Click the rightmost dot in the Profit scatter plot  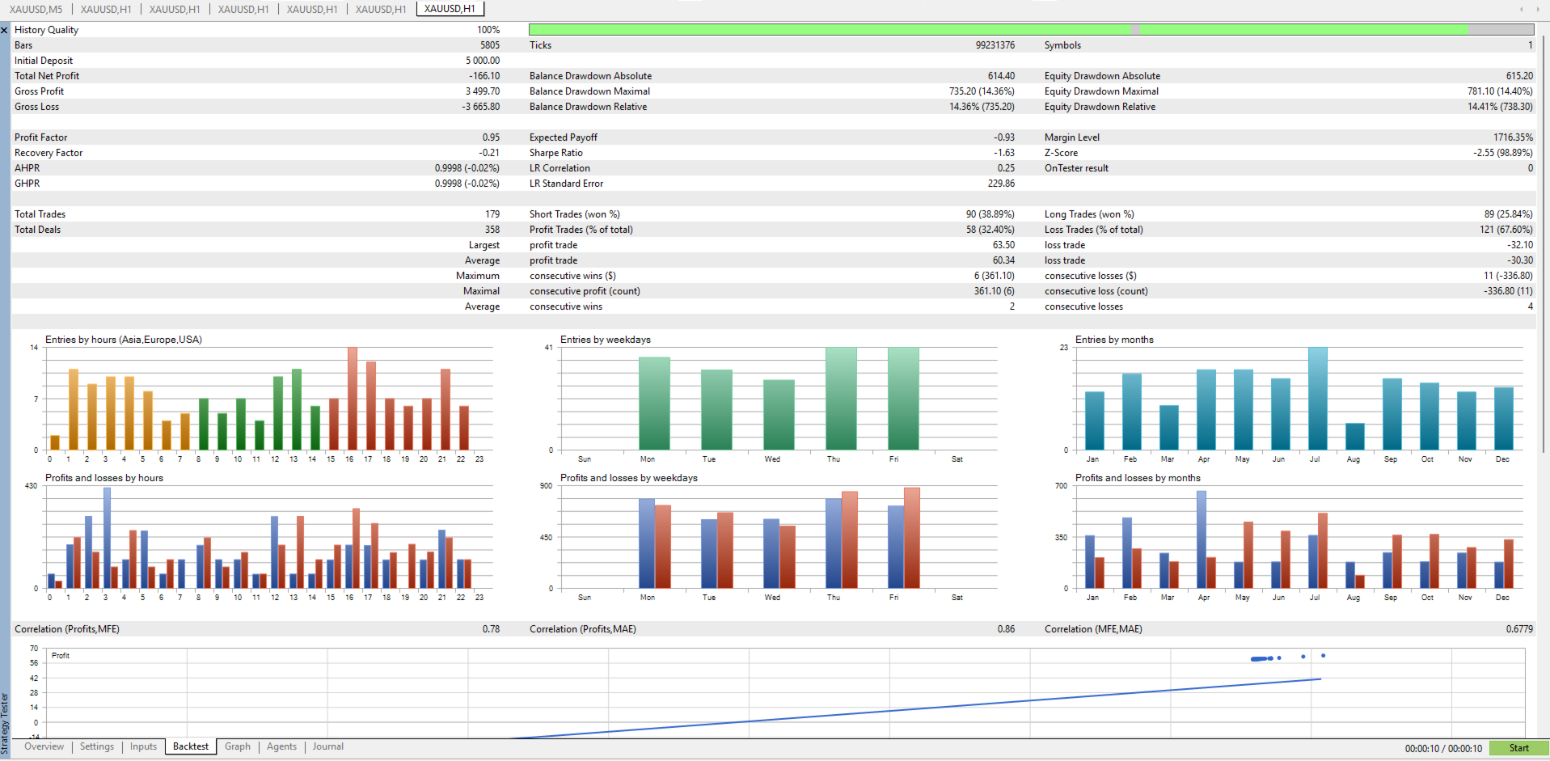pos(1323,656)
